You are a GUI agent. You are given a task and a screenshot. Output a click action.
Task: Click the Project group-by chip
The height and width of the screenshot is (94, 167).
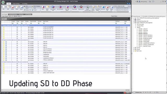[x=4, y=19]
